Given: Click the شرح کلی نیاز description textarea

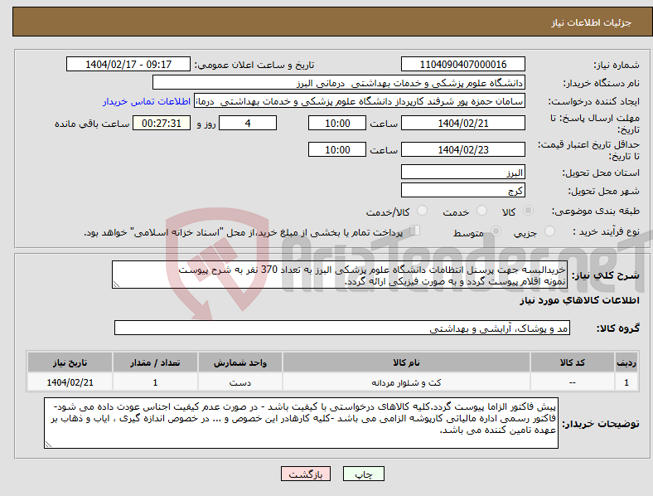Looking at the screenshot, I should coord(340,275).
